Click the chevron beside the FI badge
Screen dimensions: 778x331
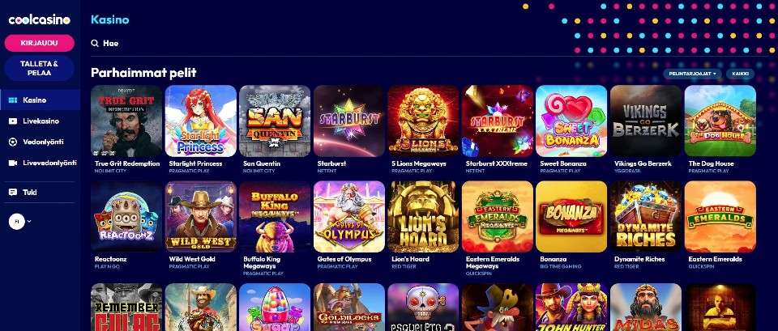click(29, 222)
